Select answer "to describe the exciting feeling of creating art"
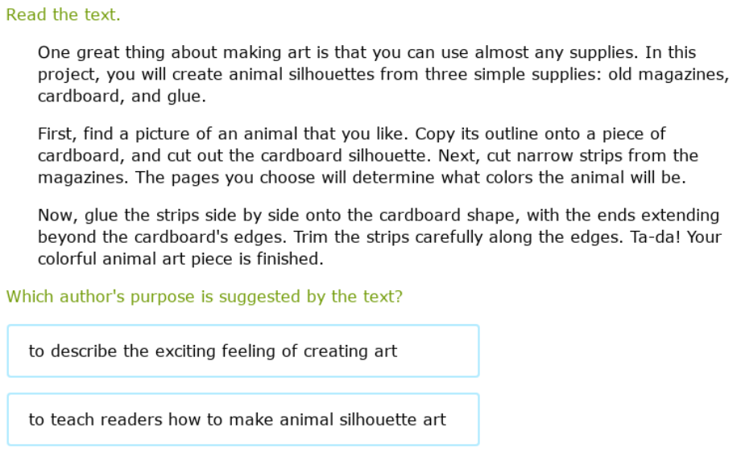 [x=242, y=351]
